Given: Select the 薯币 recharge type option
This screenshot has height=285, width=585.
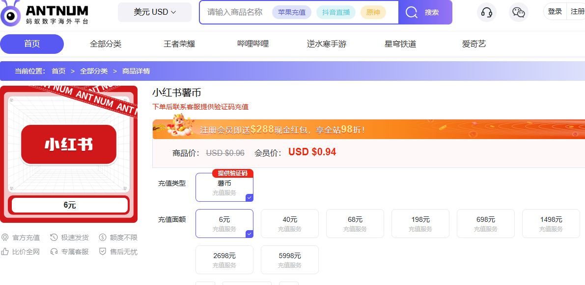Looking at the screenshot, I should [x=224, y=187].
